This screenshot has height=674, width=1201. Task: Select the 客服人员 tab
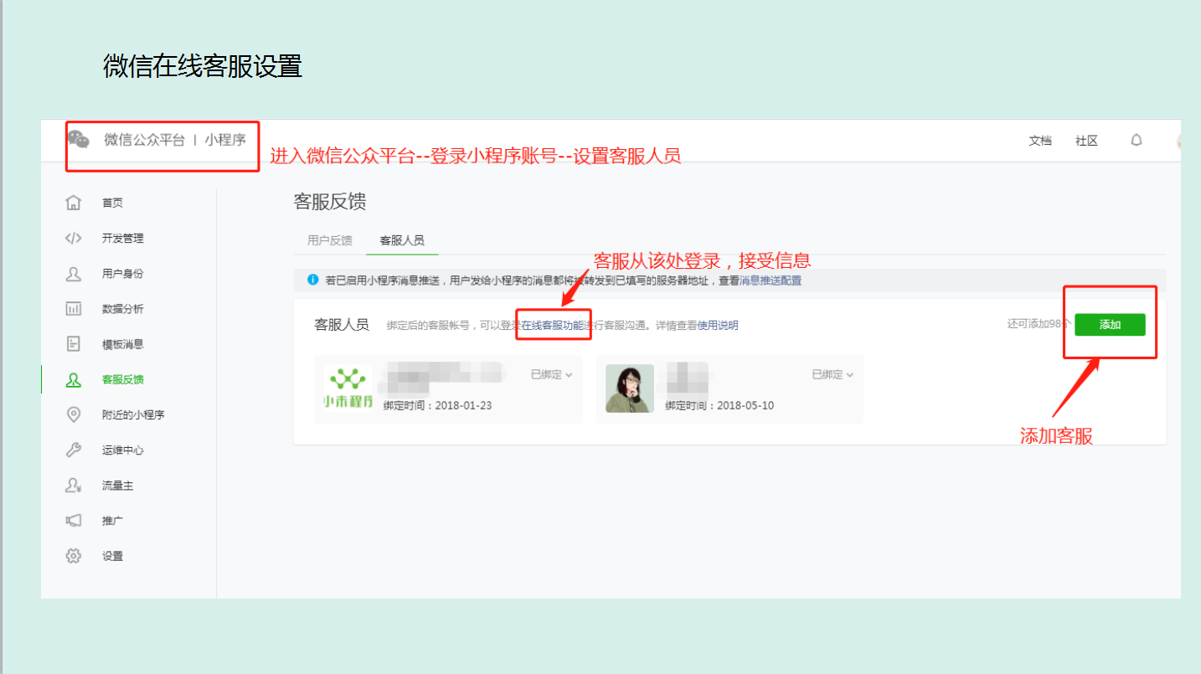[402, 241]
